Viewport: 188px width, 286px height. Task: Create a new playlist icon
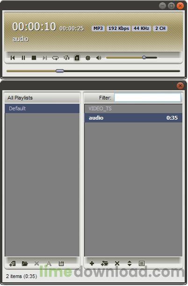(13, 264)
